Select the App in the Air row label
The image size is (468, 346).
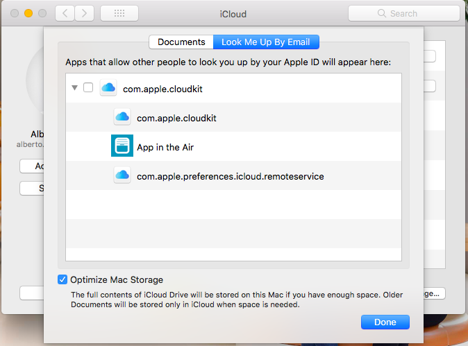(x=165, y=147)
